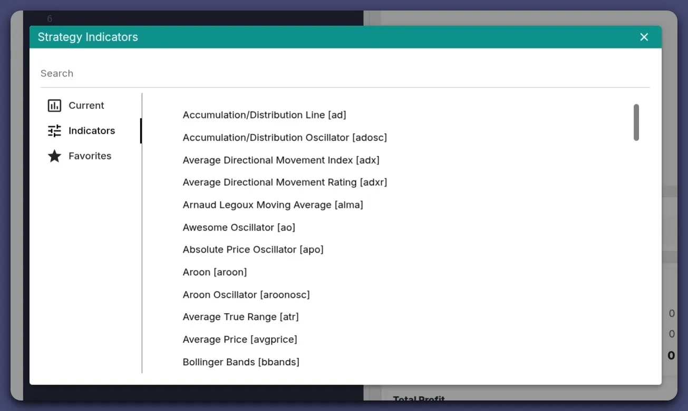The image size is (688, 411).
Task: Click the Indicators filter-sliders icon
Action: [x=53, y=131]
